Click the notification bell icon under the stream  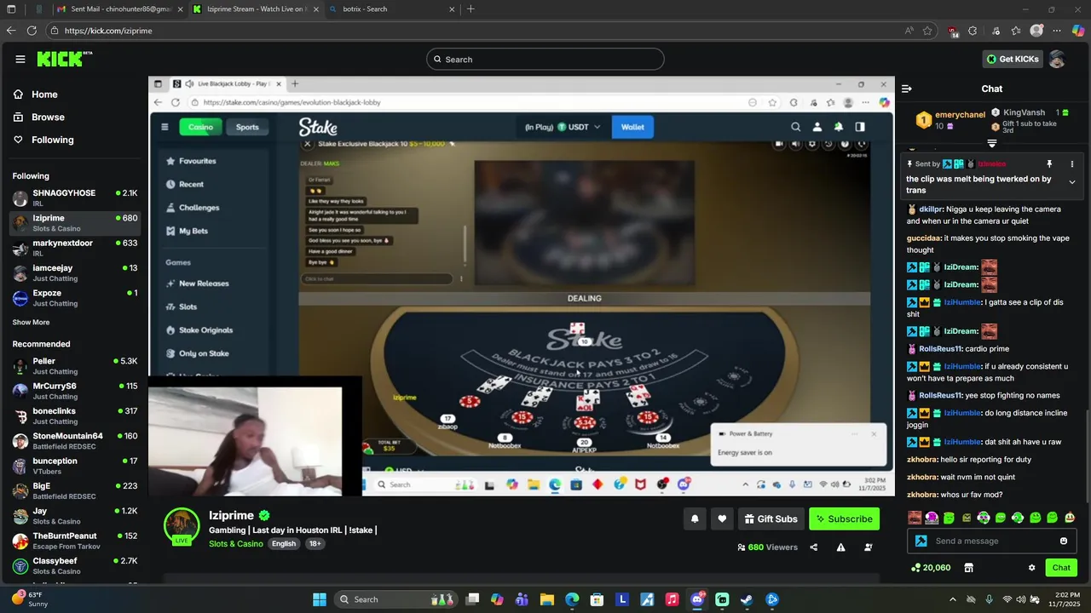[695, 518]
